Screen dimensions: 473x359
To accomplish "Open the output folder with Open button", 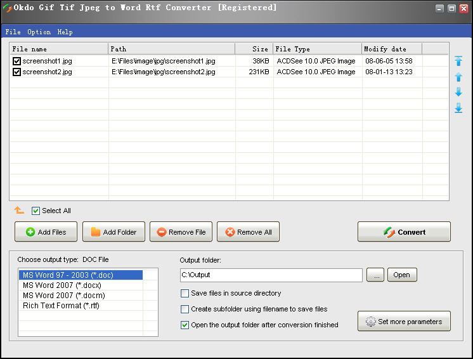I will click(402, 275).
